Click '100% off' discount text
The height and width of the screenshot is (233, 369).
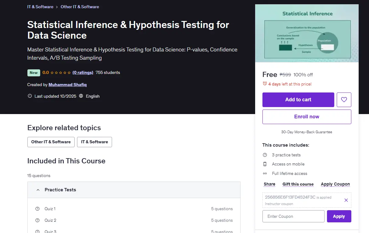tap(303, 75)
